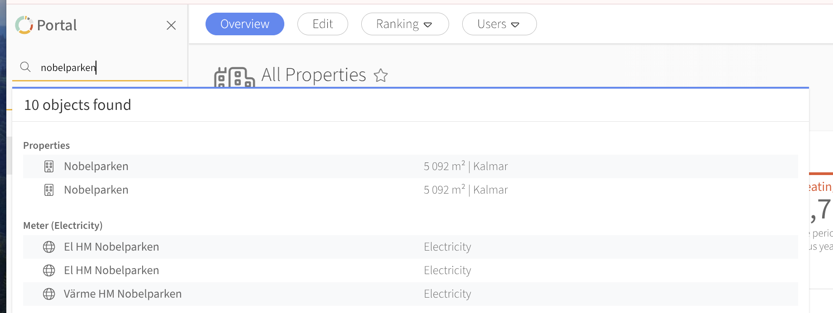Expand the Users dropdown menu
The width and height of the screenshot is (833, 313).
click(x=499, y=24)
